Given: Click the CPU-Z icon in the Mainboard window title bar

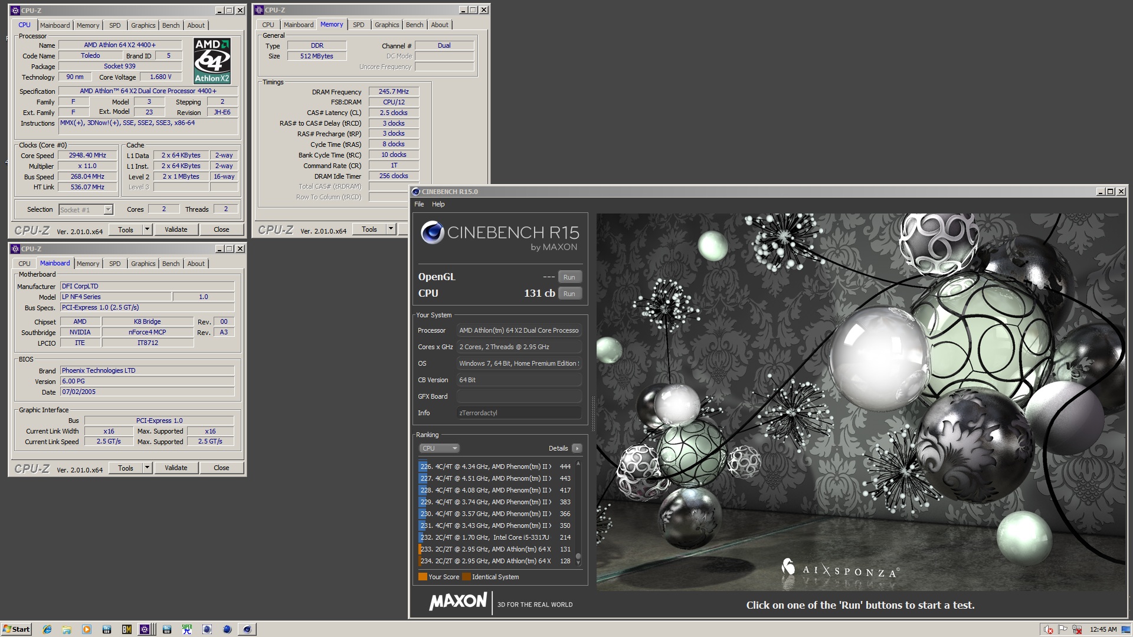Looking at the screenshot, I should (x=15, y=249).
